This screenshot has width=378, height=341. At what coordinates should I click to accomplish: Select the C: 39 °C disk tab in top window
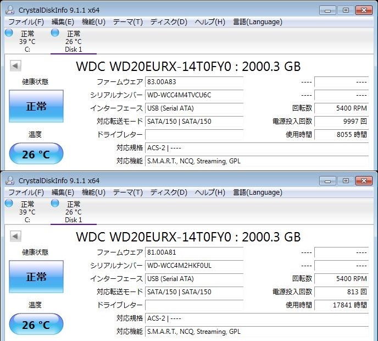(x=27, y=41)
